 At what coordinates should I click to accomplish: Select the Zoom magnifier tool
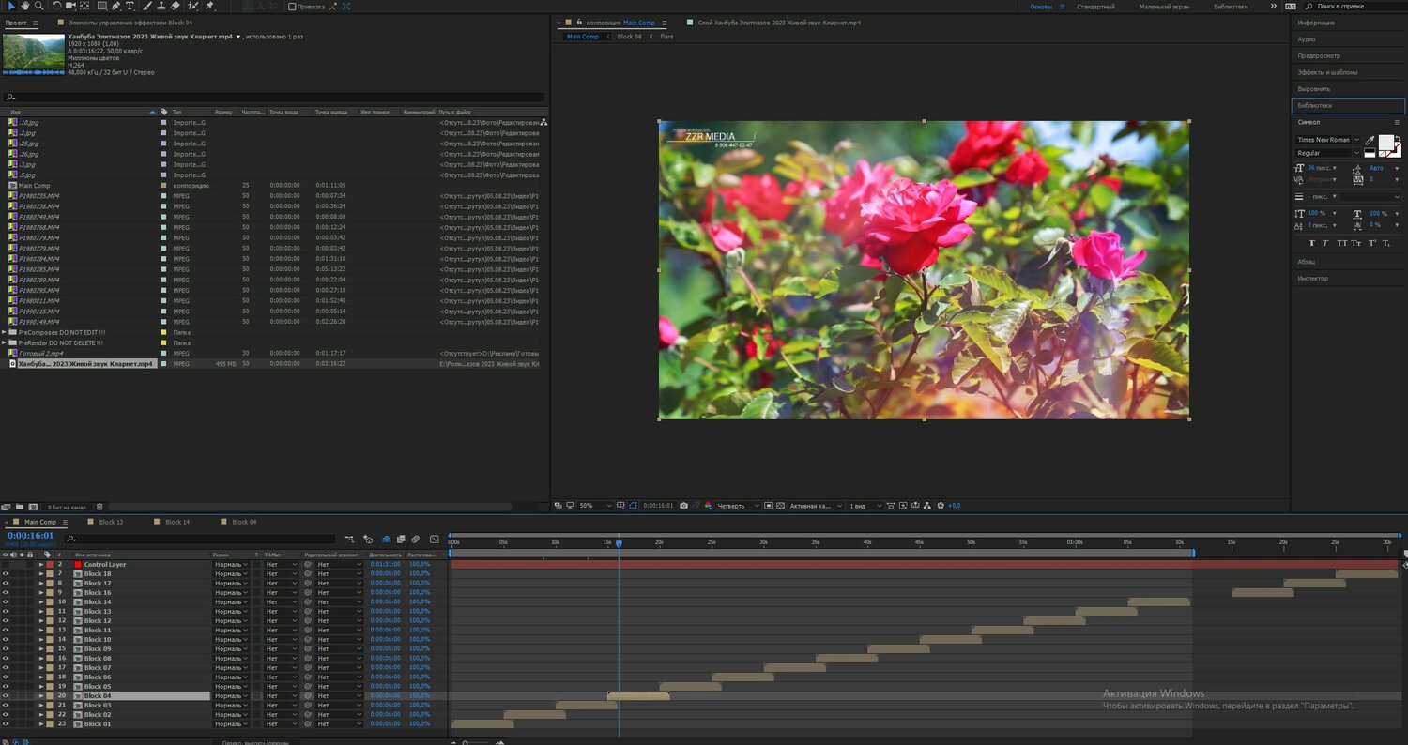point(38,6)
